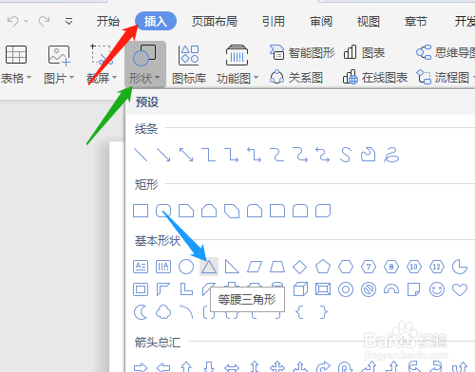Select the hexagon shape
The width and height of the screenshot is (475, 372).
(x=346, y=267)
